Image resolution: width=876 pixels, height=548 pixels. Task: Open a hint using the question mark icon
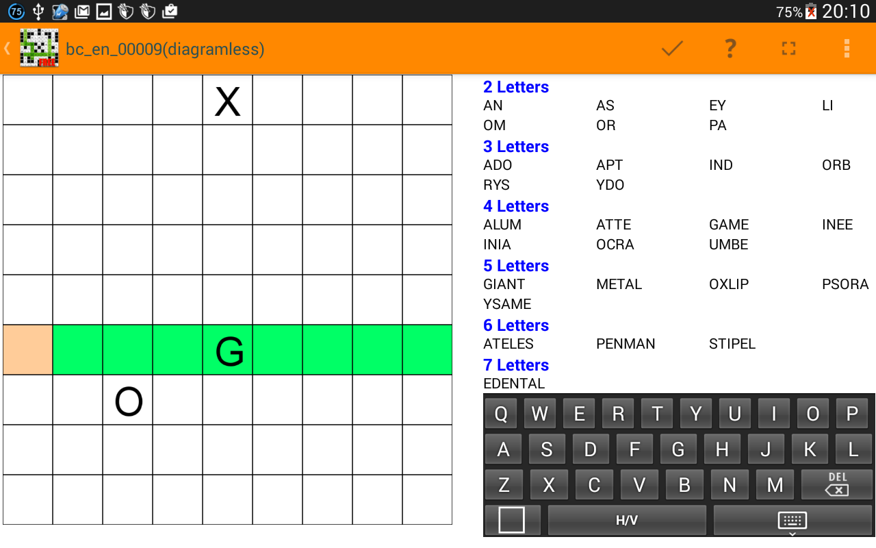coord(730,48)
